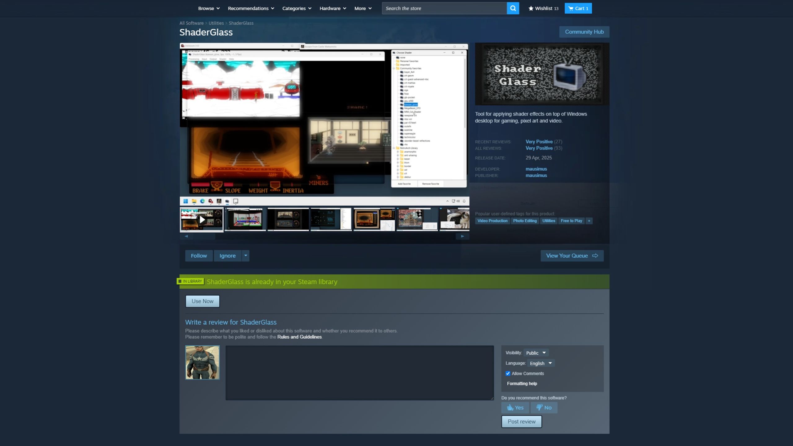Click the In Library badge

pyautogui.click(x=191, y=281)
